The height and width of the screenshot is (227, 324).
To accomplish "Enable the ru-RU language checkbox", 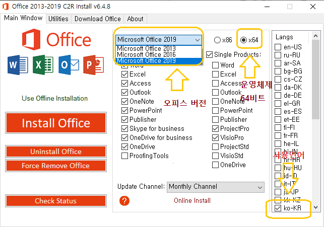I will [x=278, y=55].
